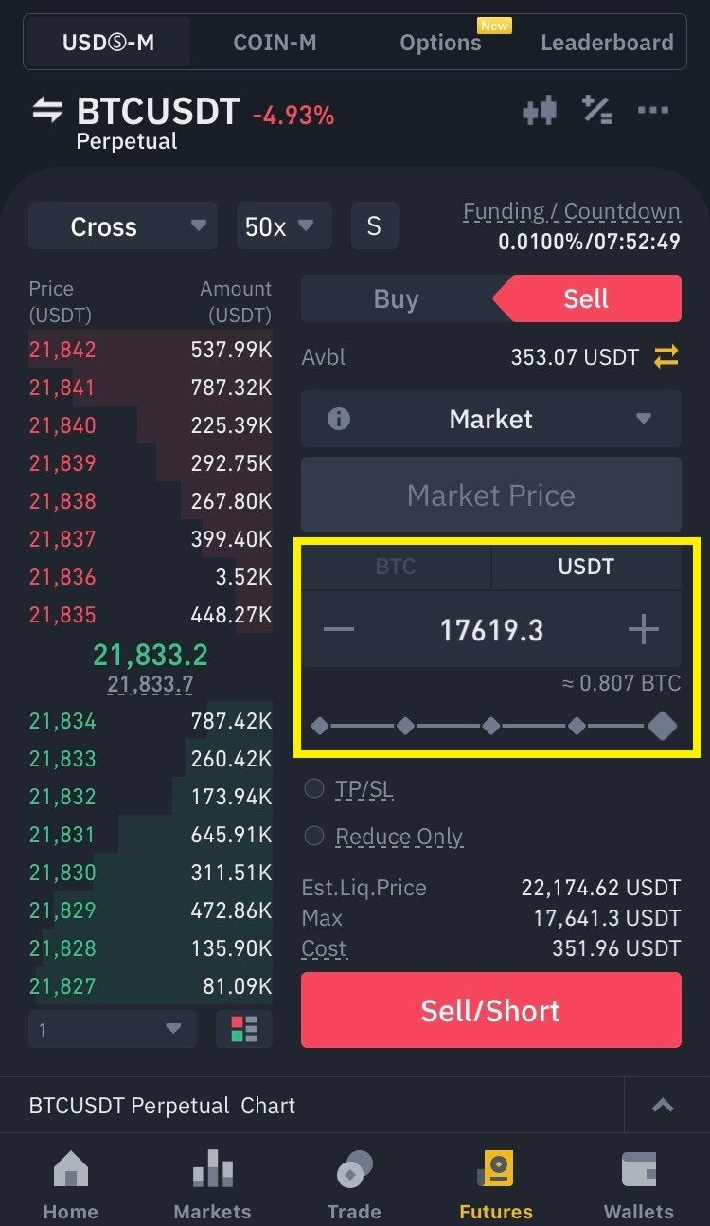Switch the order book layout icon
This screenshot has width=710, height=1226.
pos(244,1029)
